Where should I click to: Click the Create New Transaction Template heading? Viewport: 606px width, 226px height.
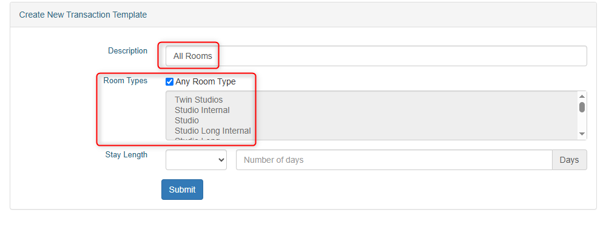point(83,15)
